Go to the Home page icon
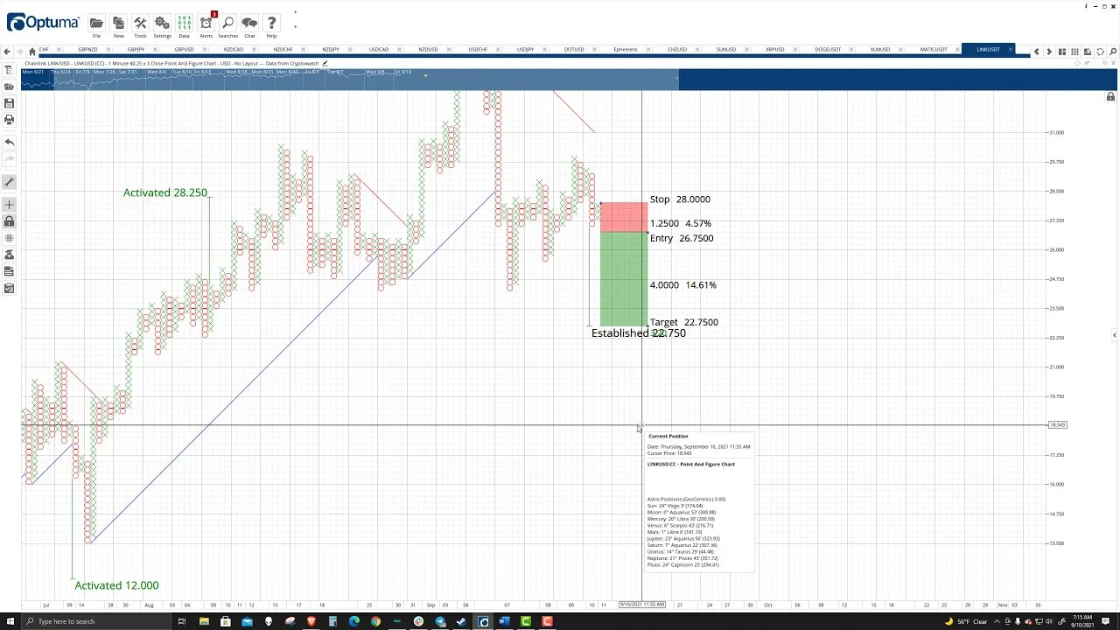Image resolution: width=1120 pixels, height=630 pixels. click(32, 51)
